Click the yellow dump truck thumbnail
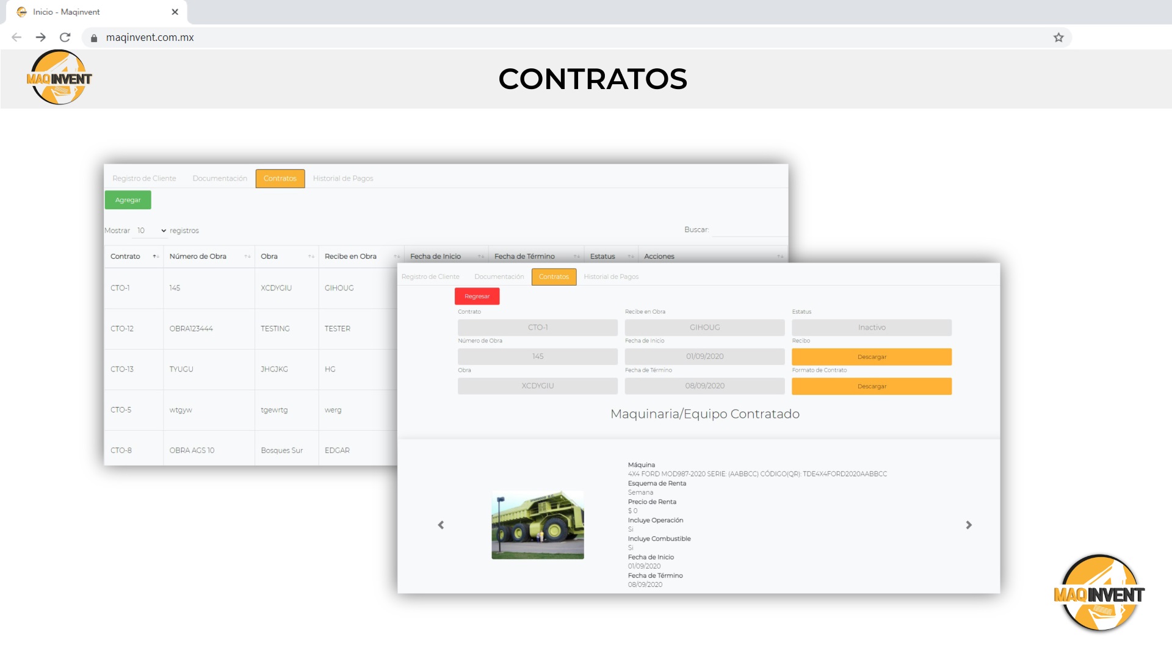 click(537, 525)
